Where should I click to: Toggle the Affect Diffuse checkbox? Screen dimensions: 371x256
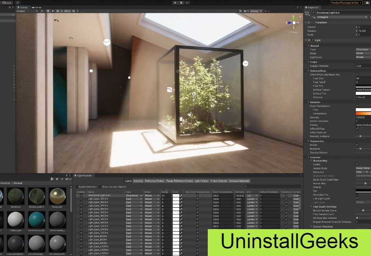(357, 128)
